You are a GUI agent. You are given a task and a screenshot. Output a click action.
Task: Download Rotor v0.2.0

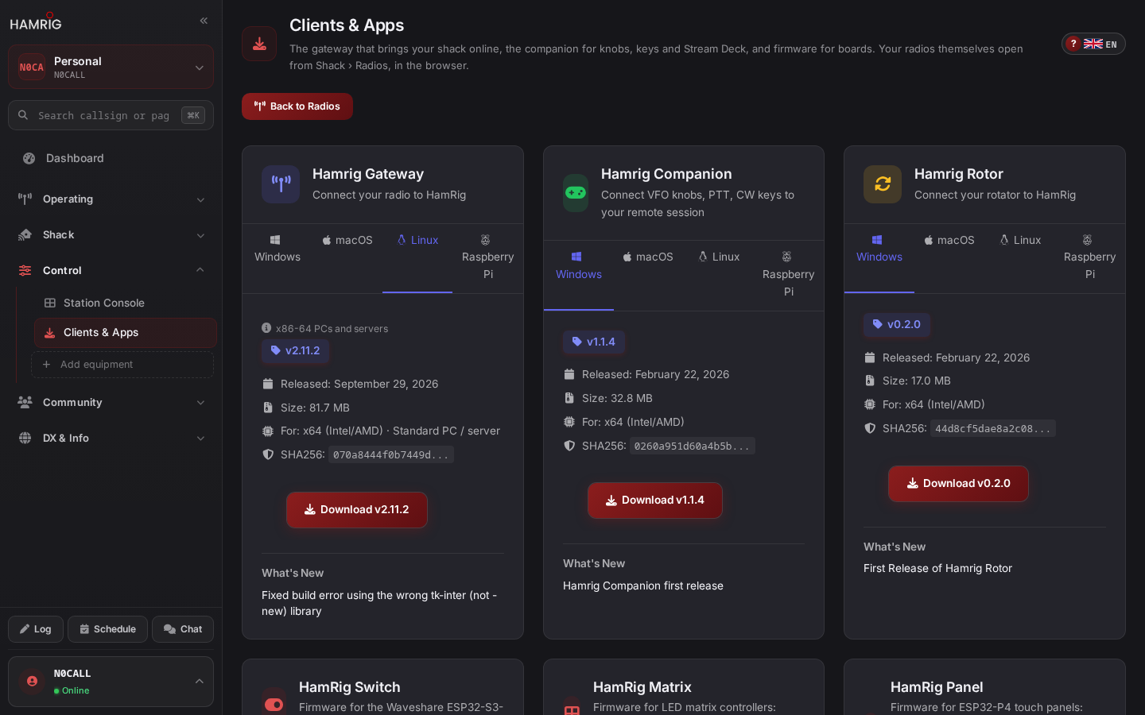click(x=958, y=484)
